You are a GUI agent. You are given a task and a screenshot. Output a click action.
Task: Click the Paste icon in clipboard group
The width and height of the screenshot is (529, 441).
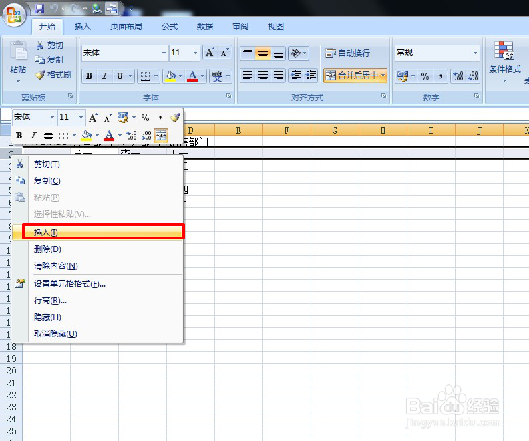point(19,51)
